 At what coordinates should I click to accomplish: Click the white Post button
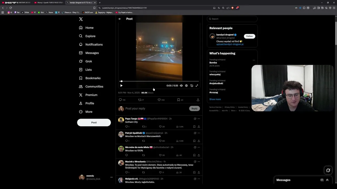point(94,123)
